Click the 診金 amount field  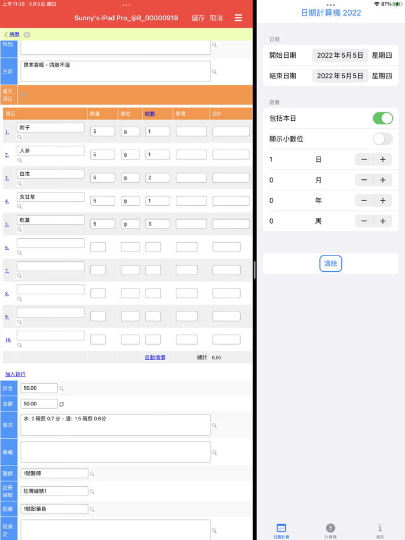pyautogui.click(x=39, y=388)
